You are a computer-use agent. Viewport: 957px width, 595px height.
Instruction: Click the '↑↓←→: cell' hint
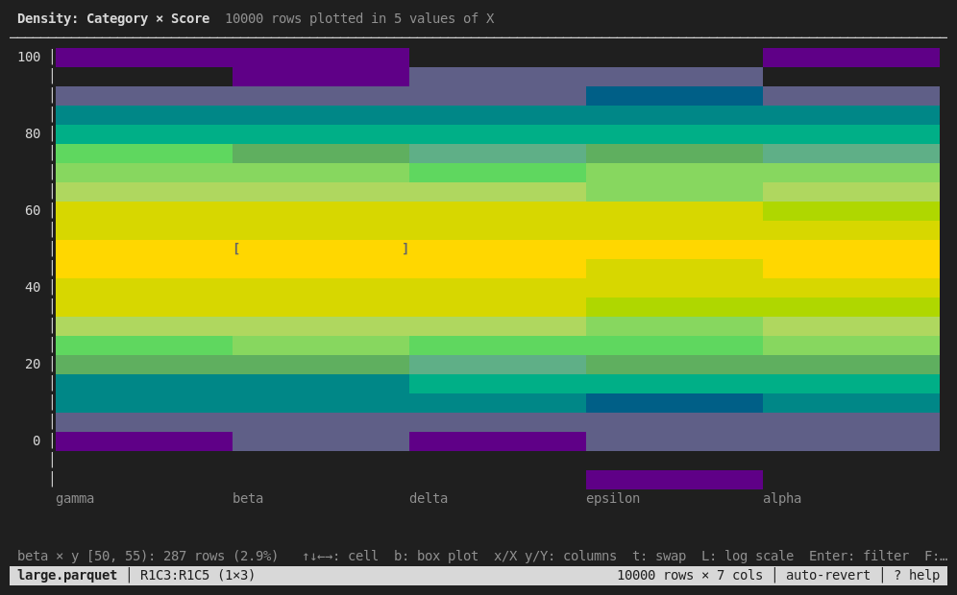340,557
